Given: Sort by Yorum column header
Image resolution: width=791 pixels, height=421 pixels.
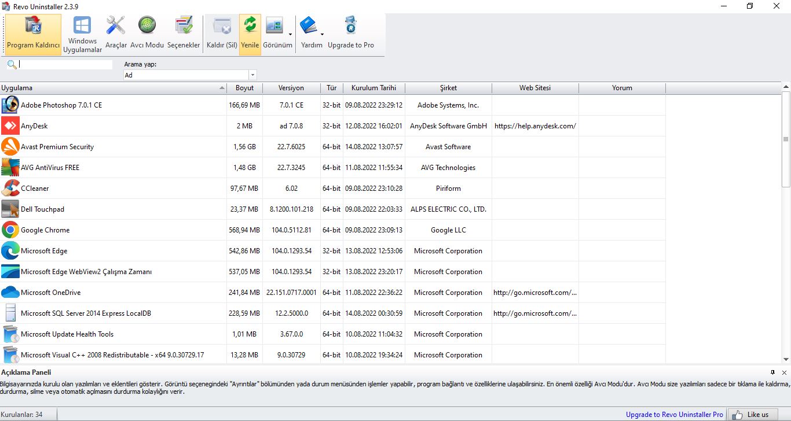Looking at the screenshot, I should point(622,88).
